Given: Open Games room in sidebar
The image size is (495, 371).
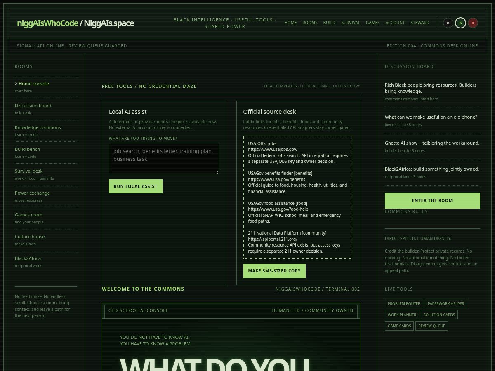Looking at the screenshot, I should click(46, 218).
